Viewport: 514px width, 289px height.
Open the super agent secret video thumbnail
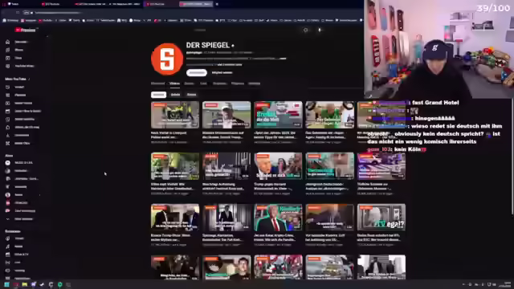click(330, 115)
